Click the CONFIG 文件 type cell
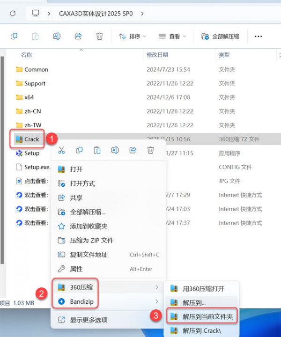Viewport: 281px width, 337px height. point(235,167)
